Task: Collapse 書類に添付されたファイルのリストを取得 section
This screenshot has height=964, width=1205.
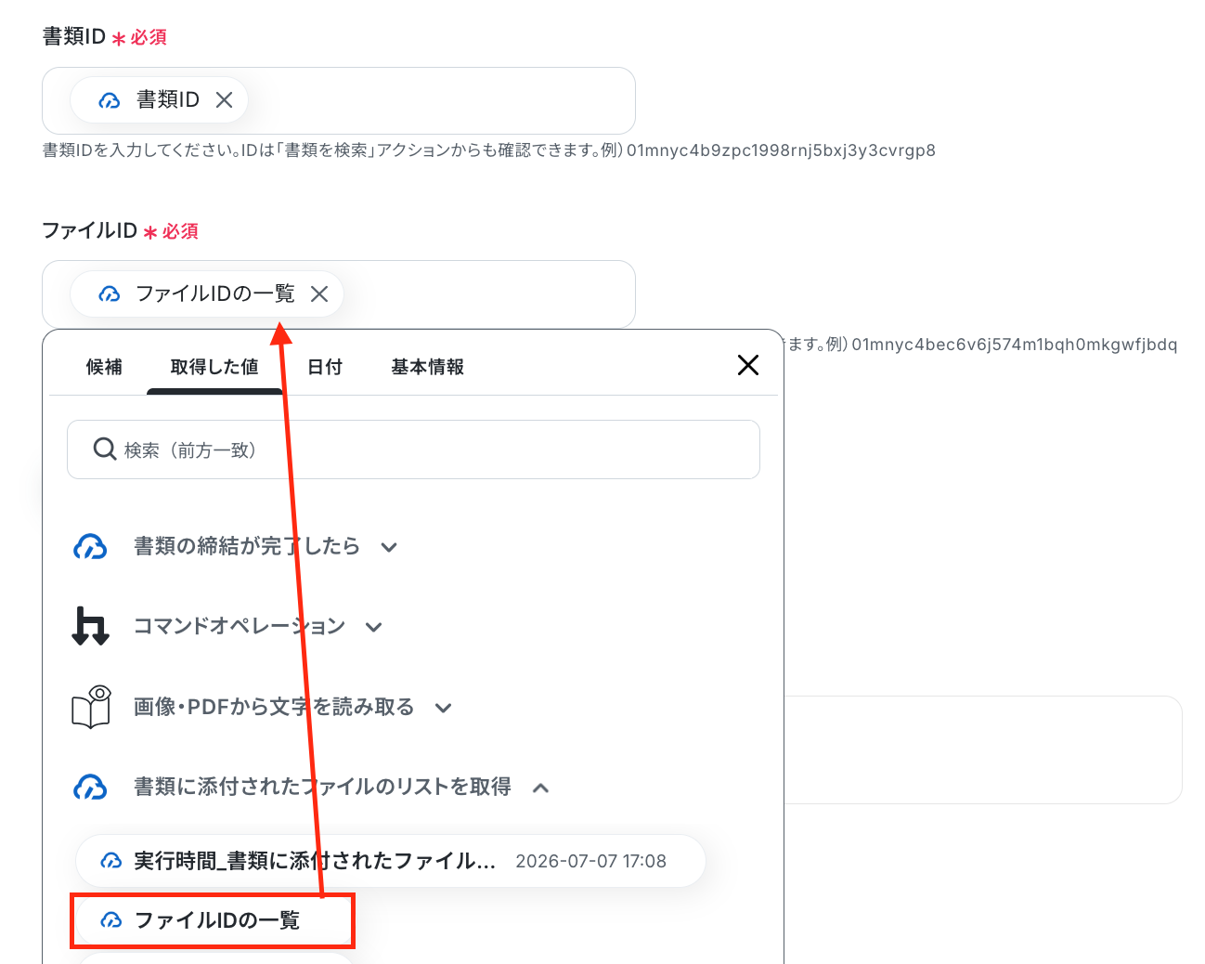Action: pos(540,788)
